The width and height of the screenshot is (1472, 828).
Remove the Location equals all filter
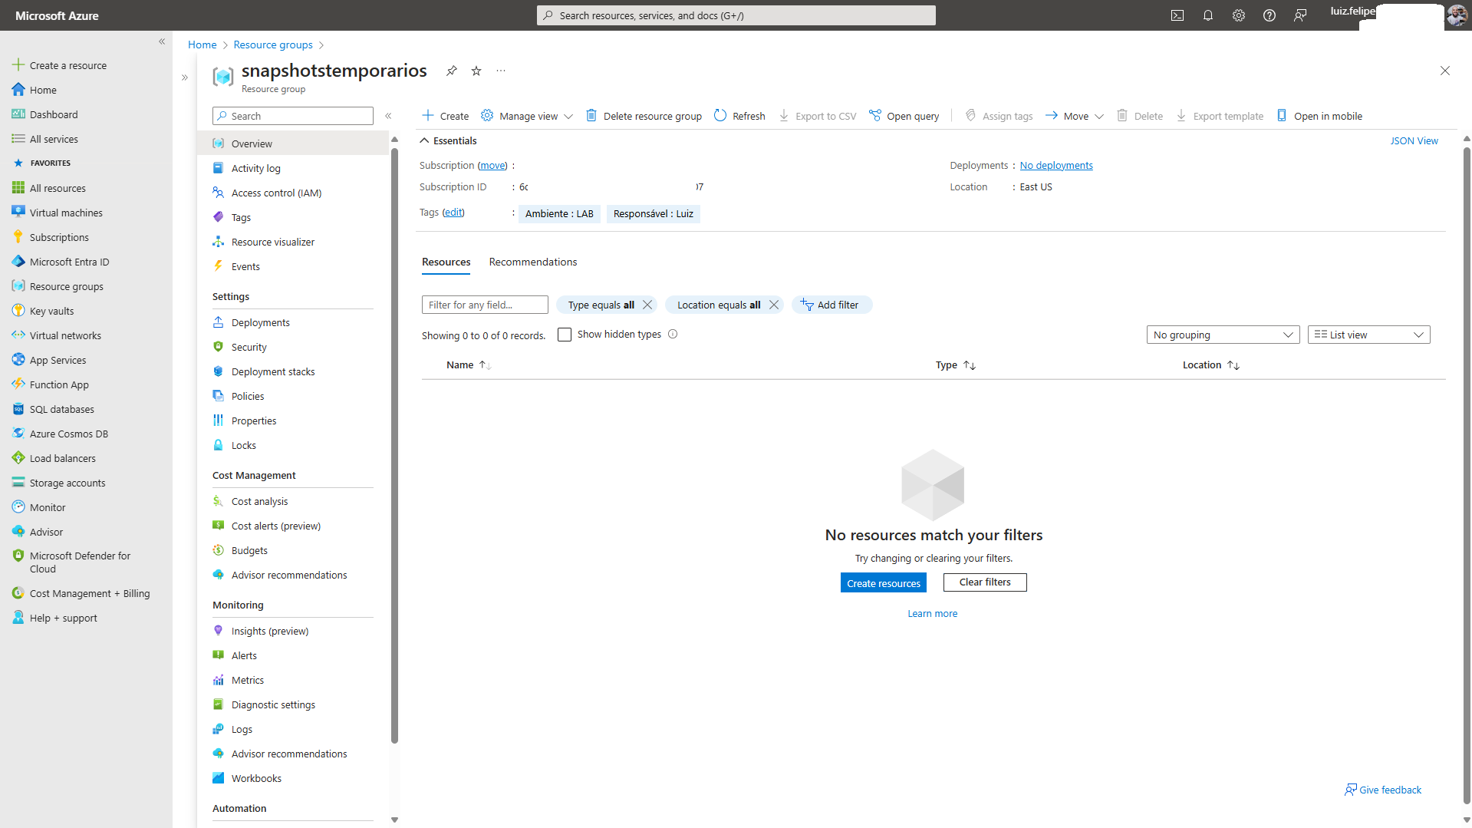(774, 305)
